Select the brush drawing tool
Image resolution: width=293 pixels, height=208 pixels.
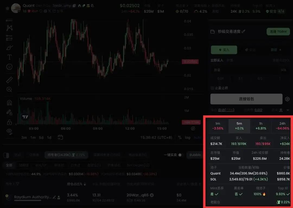[x=9, y=48]
